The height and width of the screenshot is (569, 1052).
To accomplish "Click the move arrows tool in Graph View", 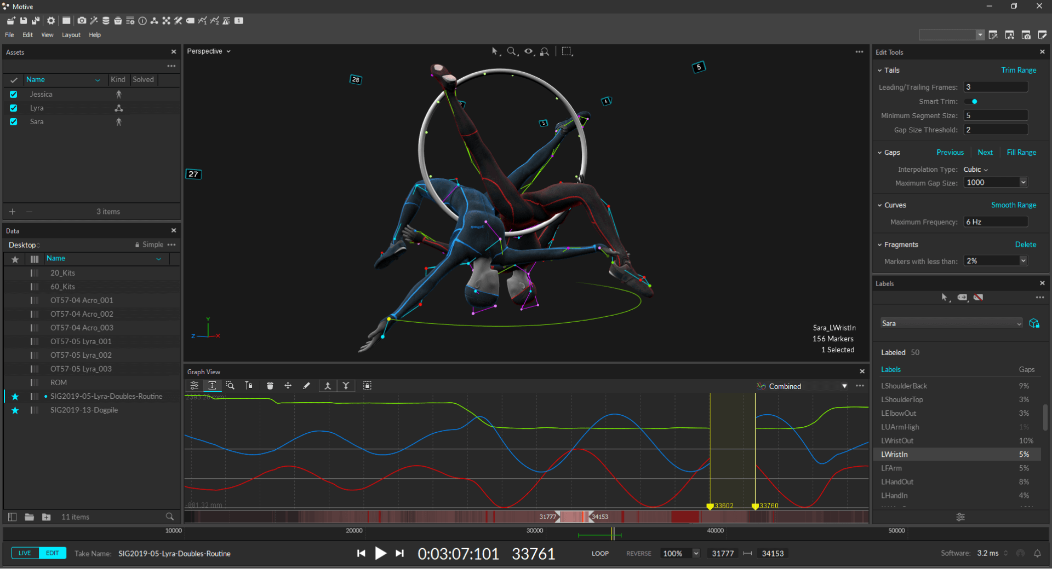I will click(x=288, y=386).
